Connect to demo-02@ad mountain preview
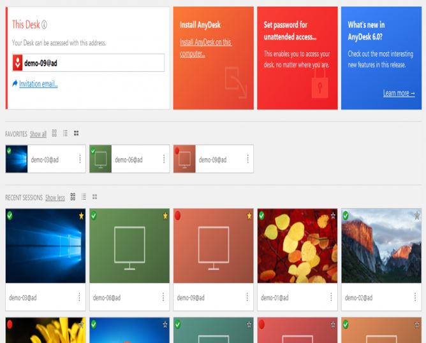This screenshot has width=426, height=343. click(381, 246)
